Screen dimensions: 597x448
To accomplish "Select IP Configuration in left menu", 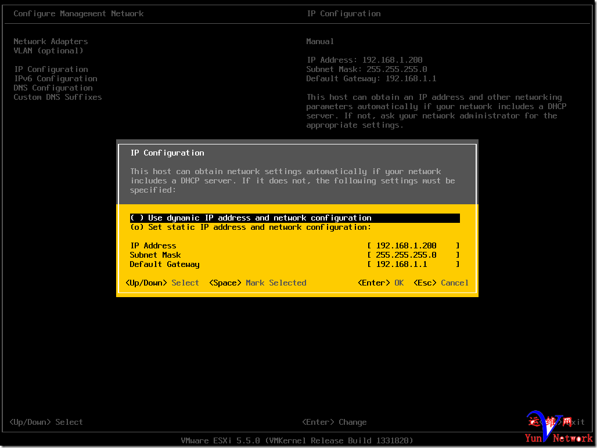I will click(x=51, y=69).
